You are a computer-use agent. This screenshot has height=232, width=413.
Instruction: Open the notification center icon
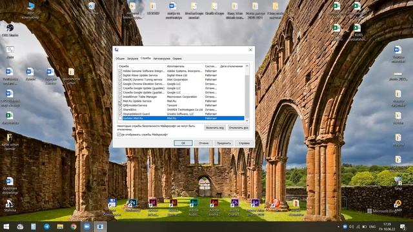point(403,226)
